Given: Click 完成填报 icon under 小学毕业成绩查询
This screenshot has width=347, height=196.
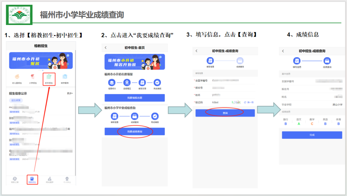Looking at the screenshot, I should click(155, 116).
